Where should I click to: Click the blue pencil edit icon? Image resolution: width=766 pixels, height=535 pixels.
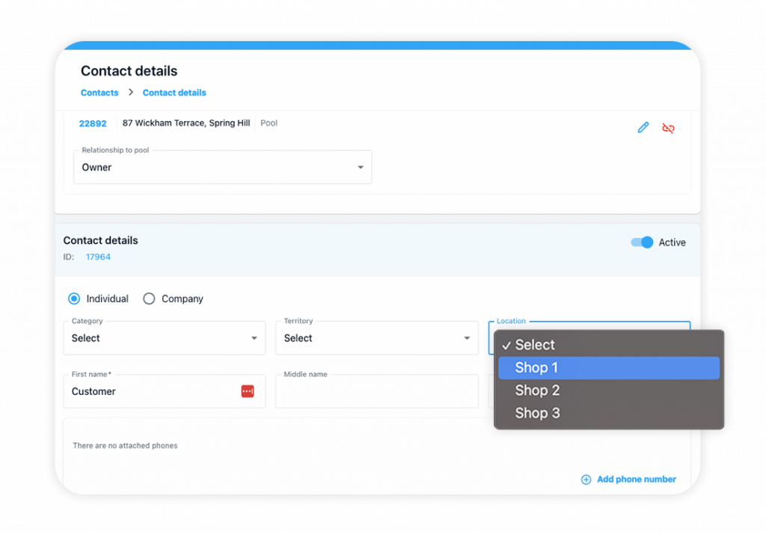tap(643, 127)
